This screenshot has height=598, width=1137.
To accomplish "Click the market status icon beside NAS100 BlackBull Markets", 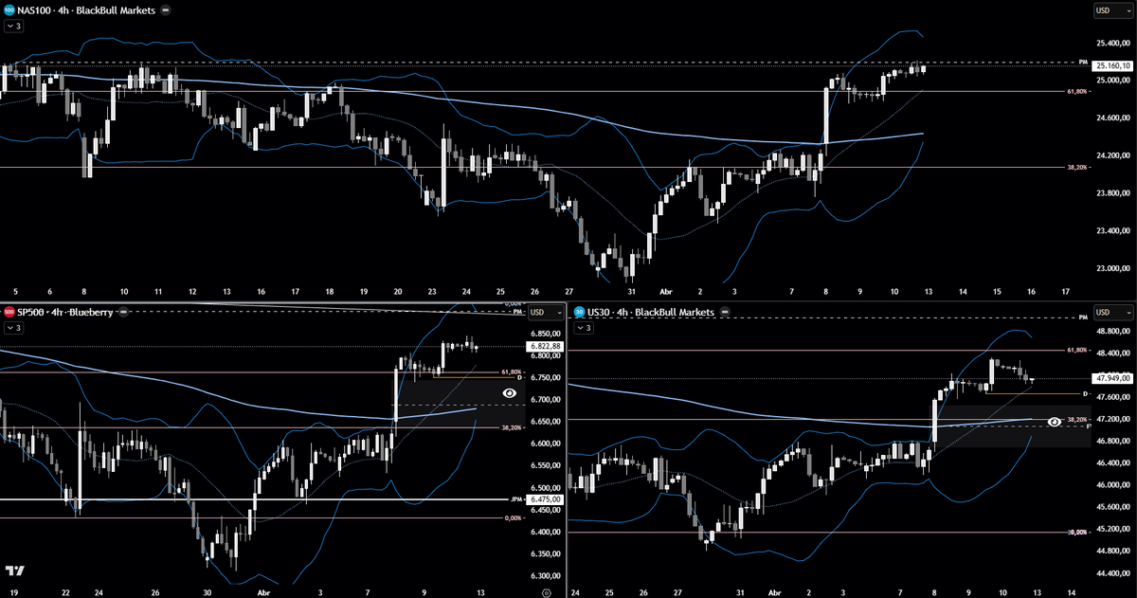I will point(166,9).
